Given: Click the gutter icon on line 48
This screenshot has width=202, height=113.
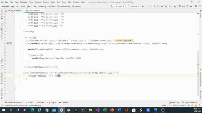Looking at the screenshot, I should pos(10,73).
